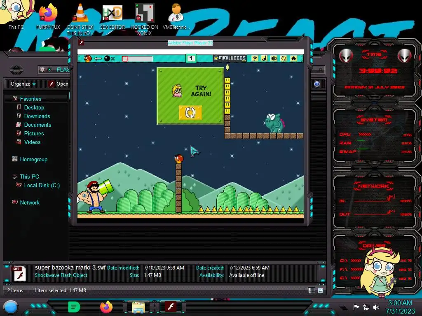Select Network in Explorer sidebar

coord(30,202)
